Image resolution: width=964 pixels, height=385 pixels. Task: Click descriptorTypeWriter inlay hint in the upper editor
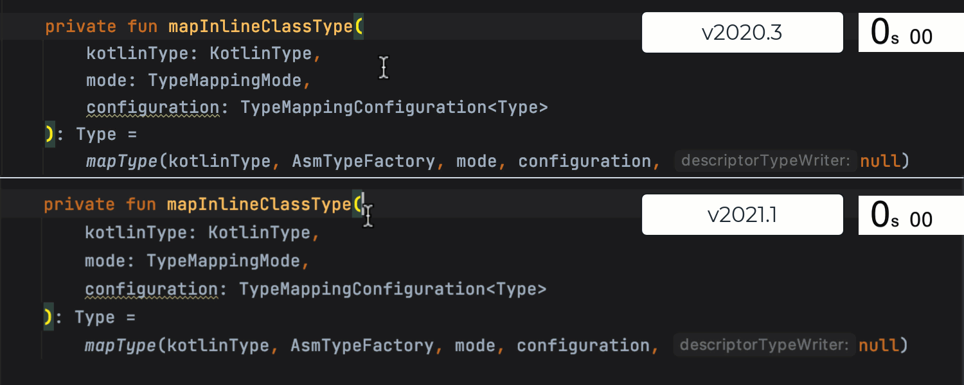[x=766, y=160]
